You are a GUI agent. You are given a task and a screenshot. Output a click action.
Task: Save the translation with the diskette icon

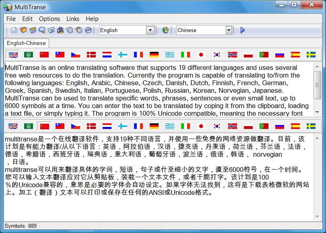point(33,30)
